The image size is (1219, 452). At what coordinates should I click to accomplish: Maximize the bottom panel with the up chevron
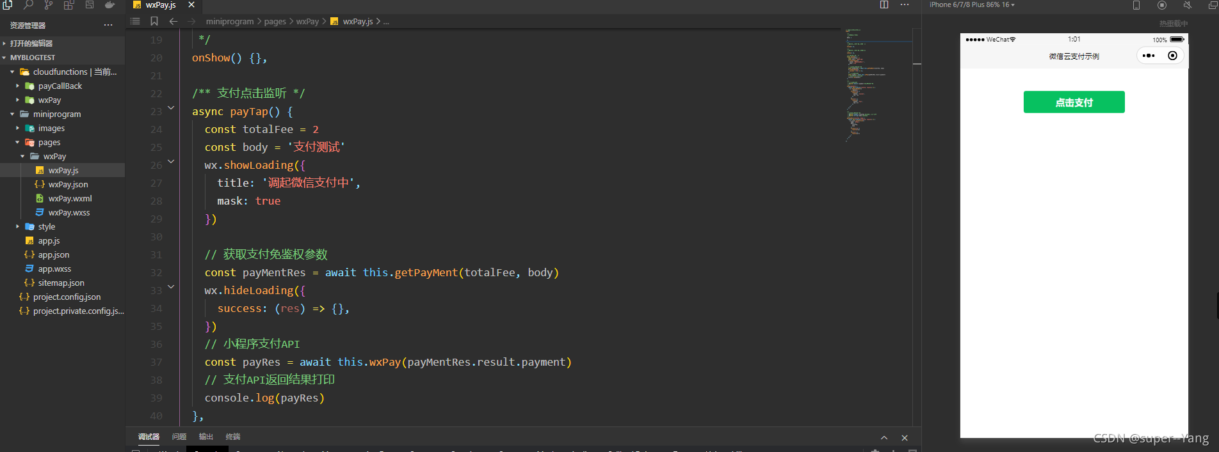tap(884, 438)
